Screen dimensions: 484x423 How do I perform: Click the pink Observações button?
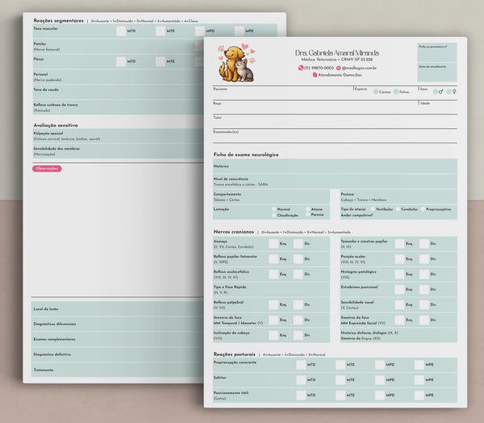pyautogui.click(x=47, y=168)
